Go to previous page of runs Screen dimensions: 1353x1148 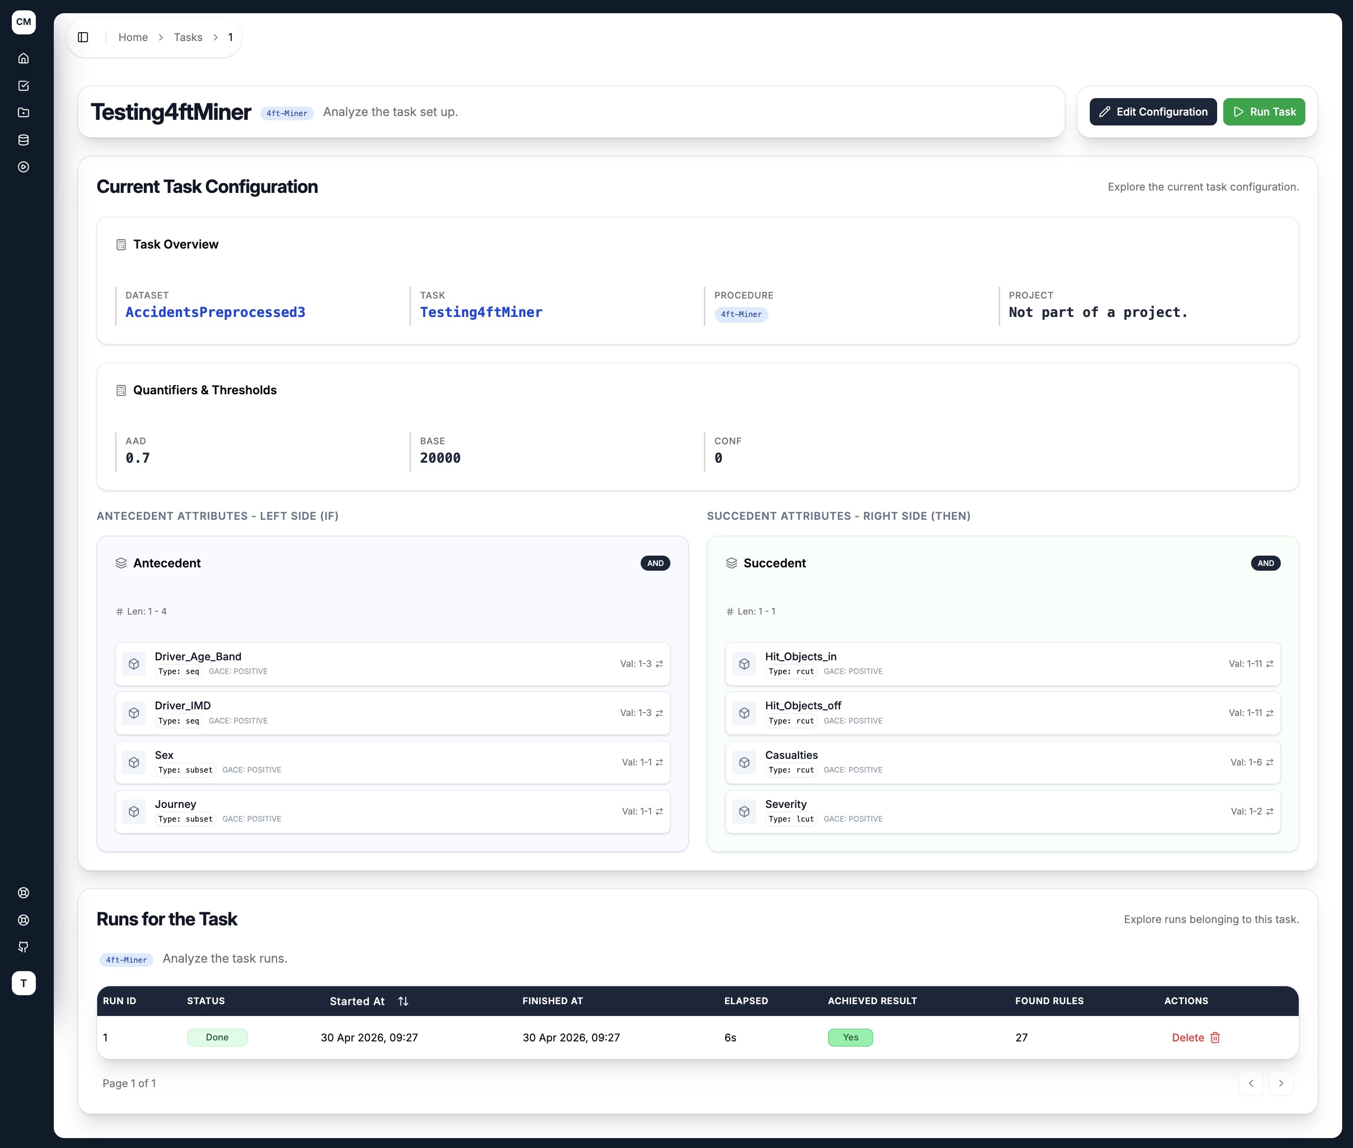[1251, 1083]
